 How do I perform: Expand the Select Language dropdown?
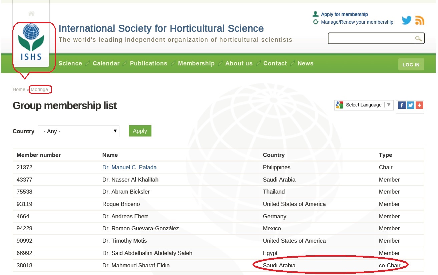pyautogui.click(x=364, y=105)
